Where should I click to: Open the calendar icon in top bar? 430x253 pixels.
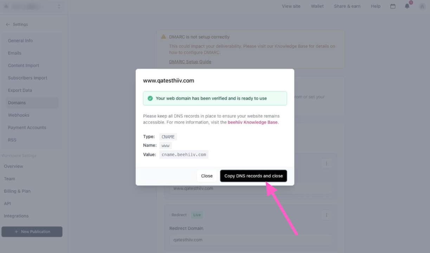click(x=393, y=6)
